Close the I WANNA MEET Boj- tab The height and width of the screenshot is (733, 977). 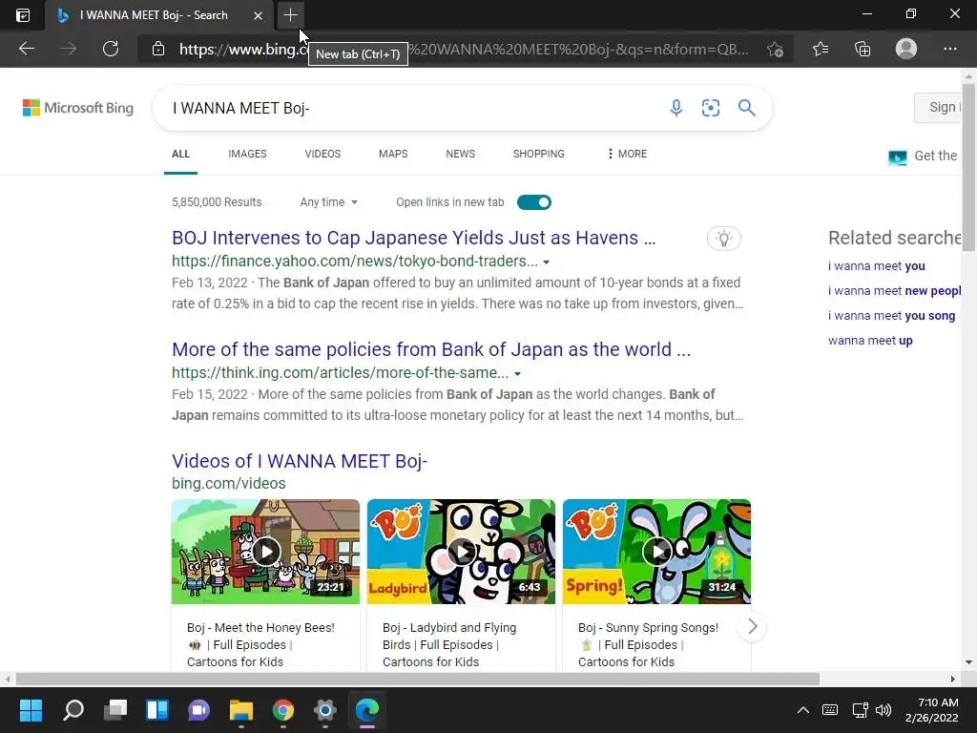pyautogui.click(x=258, y=15)
